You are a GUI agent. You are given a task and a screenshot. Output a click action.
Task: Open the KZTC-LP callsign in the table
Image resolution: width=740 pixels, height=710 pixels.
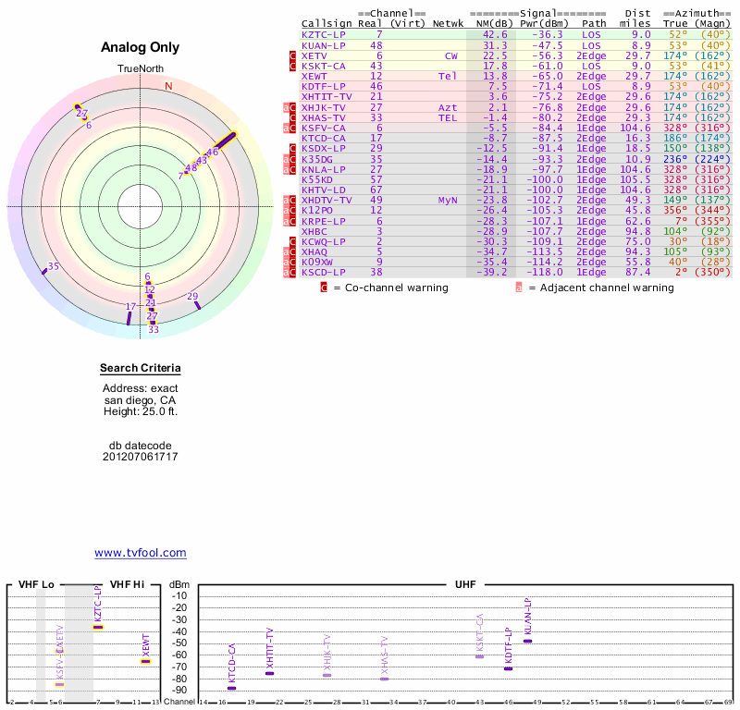323,34
